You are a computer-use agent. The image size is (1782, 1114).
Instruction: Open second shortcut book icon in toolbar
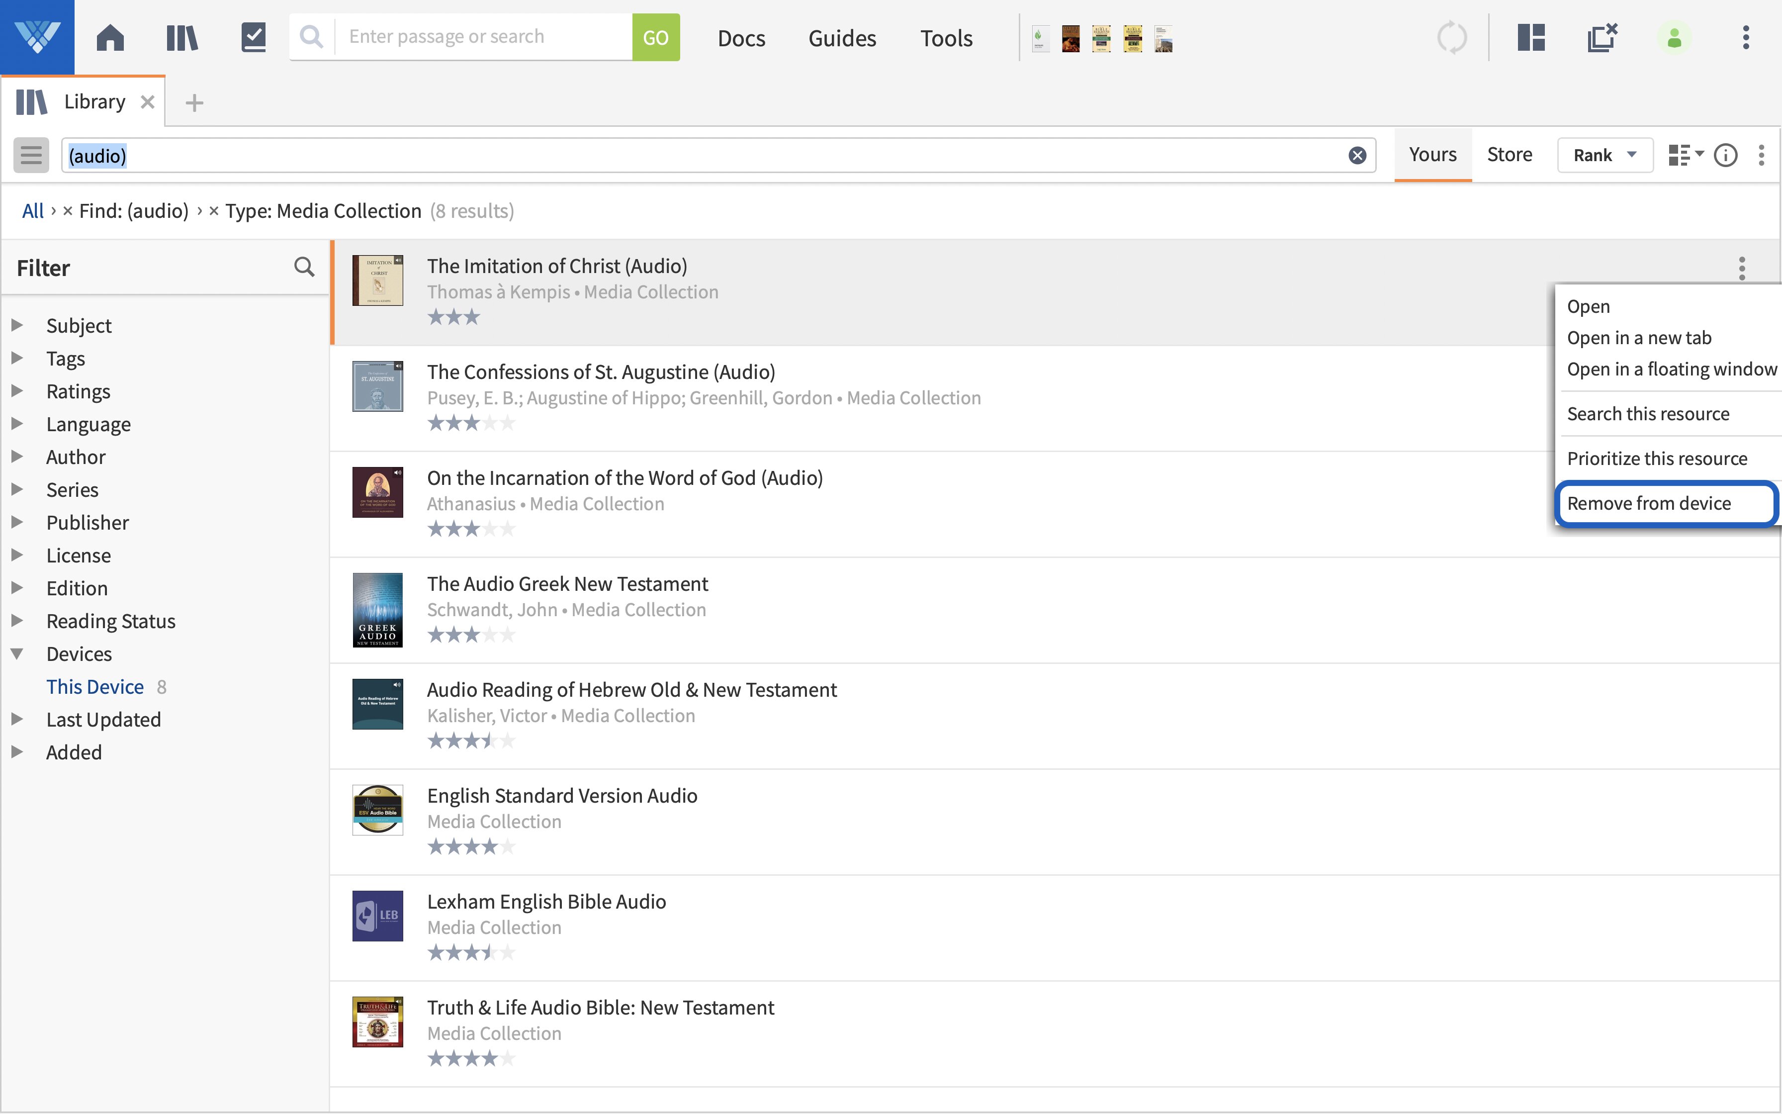click(1070, 38)
